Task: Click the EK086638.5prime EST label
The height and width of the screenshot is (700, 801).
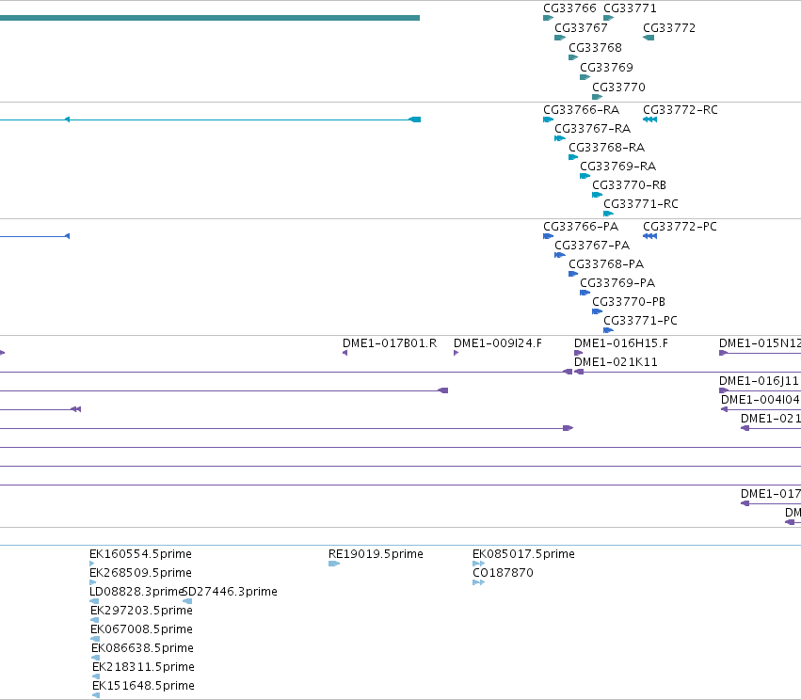Action: pyautogui.click(x=142, y=649)
